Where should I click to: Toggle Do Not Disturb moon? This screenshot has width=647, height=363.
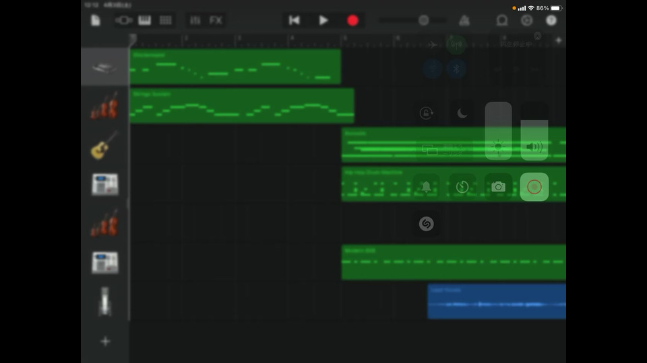[x=462, y=113]
